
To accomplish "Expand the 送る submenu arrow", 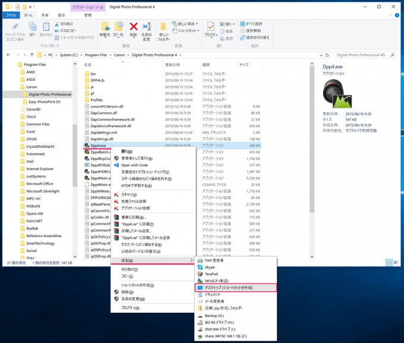I will point(191,260).
